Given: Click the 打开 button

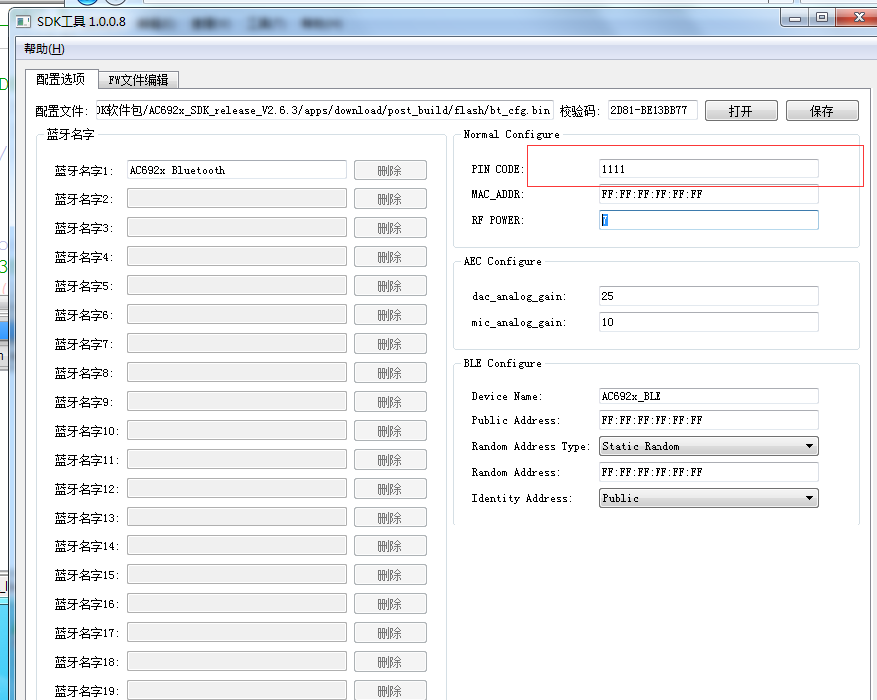Looking at the screenshot, I should pos(741,110).
